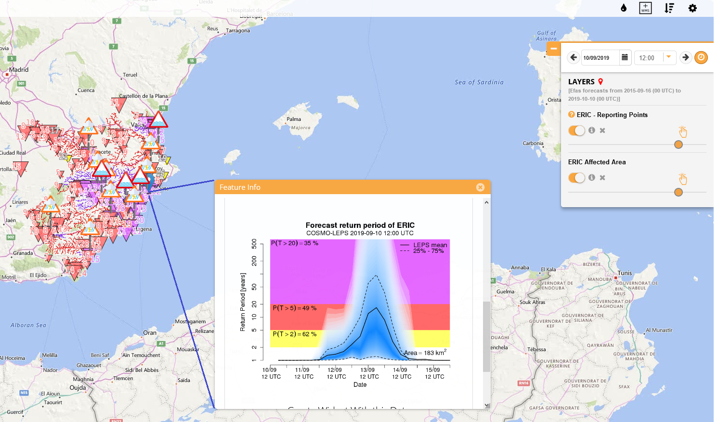
Task: Advance to the next timestep arrow
Action: click(x=686, y=57)
